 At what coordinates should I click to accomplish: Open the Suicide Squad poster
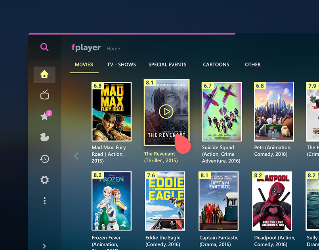coord(222,112)
